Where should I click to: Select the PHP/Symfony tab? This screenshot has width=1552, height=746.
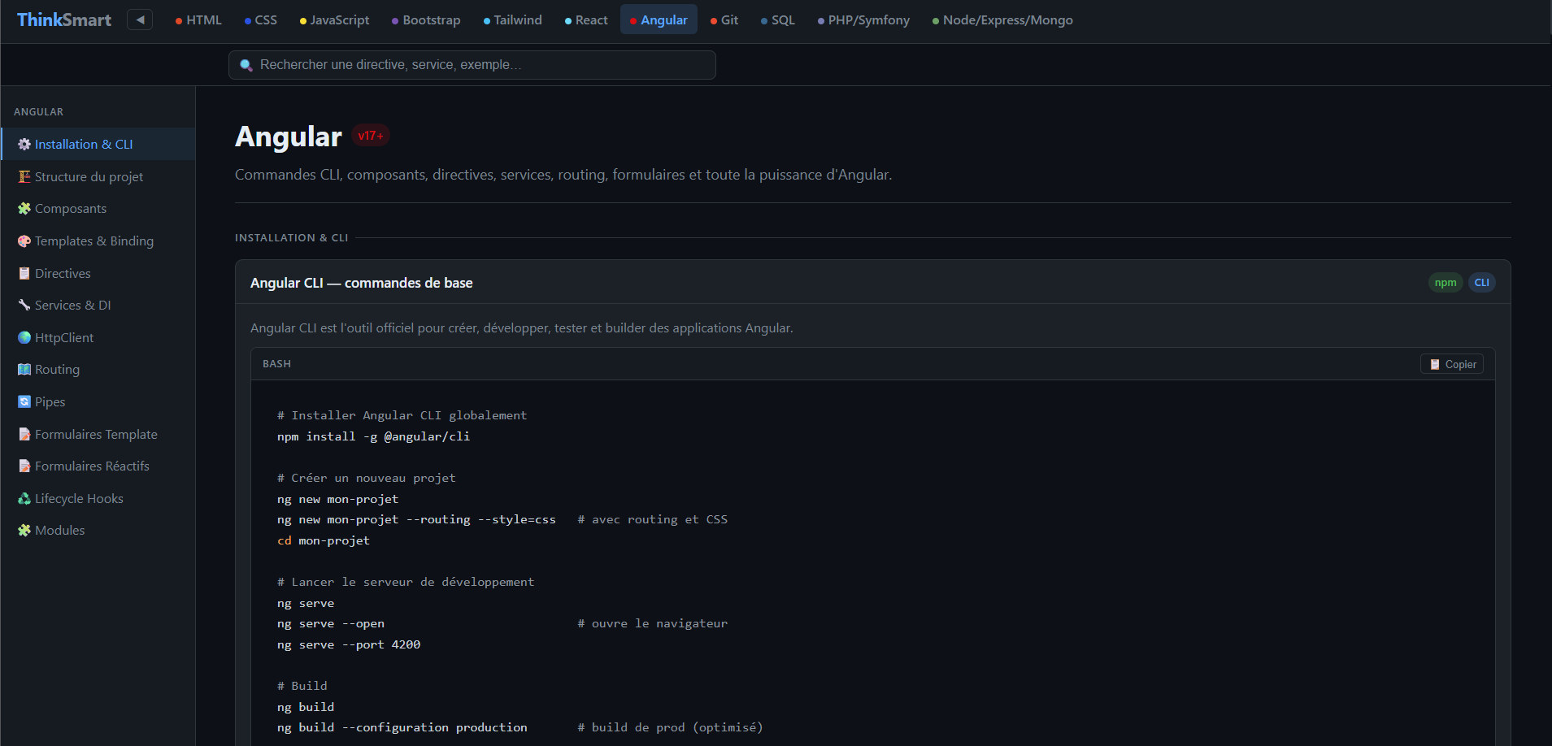click(x=863, y=20)
